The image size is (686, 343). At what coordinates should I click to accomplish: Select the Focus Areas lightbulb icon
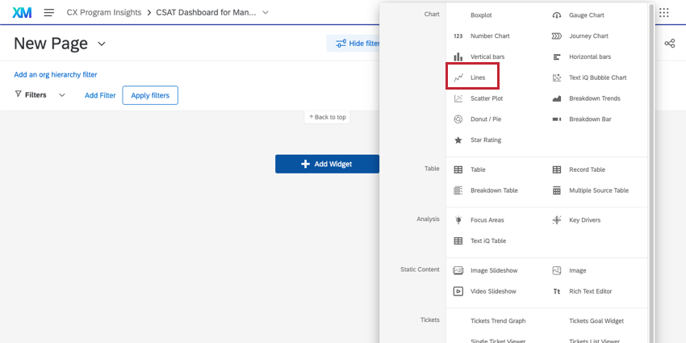pos(458,220)
